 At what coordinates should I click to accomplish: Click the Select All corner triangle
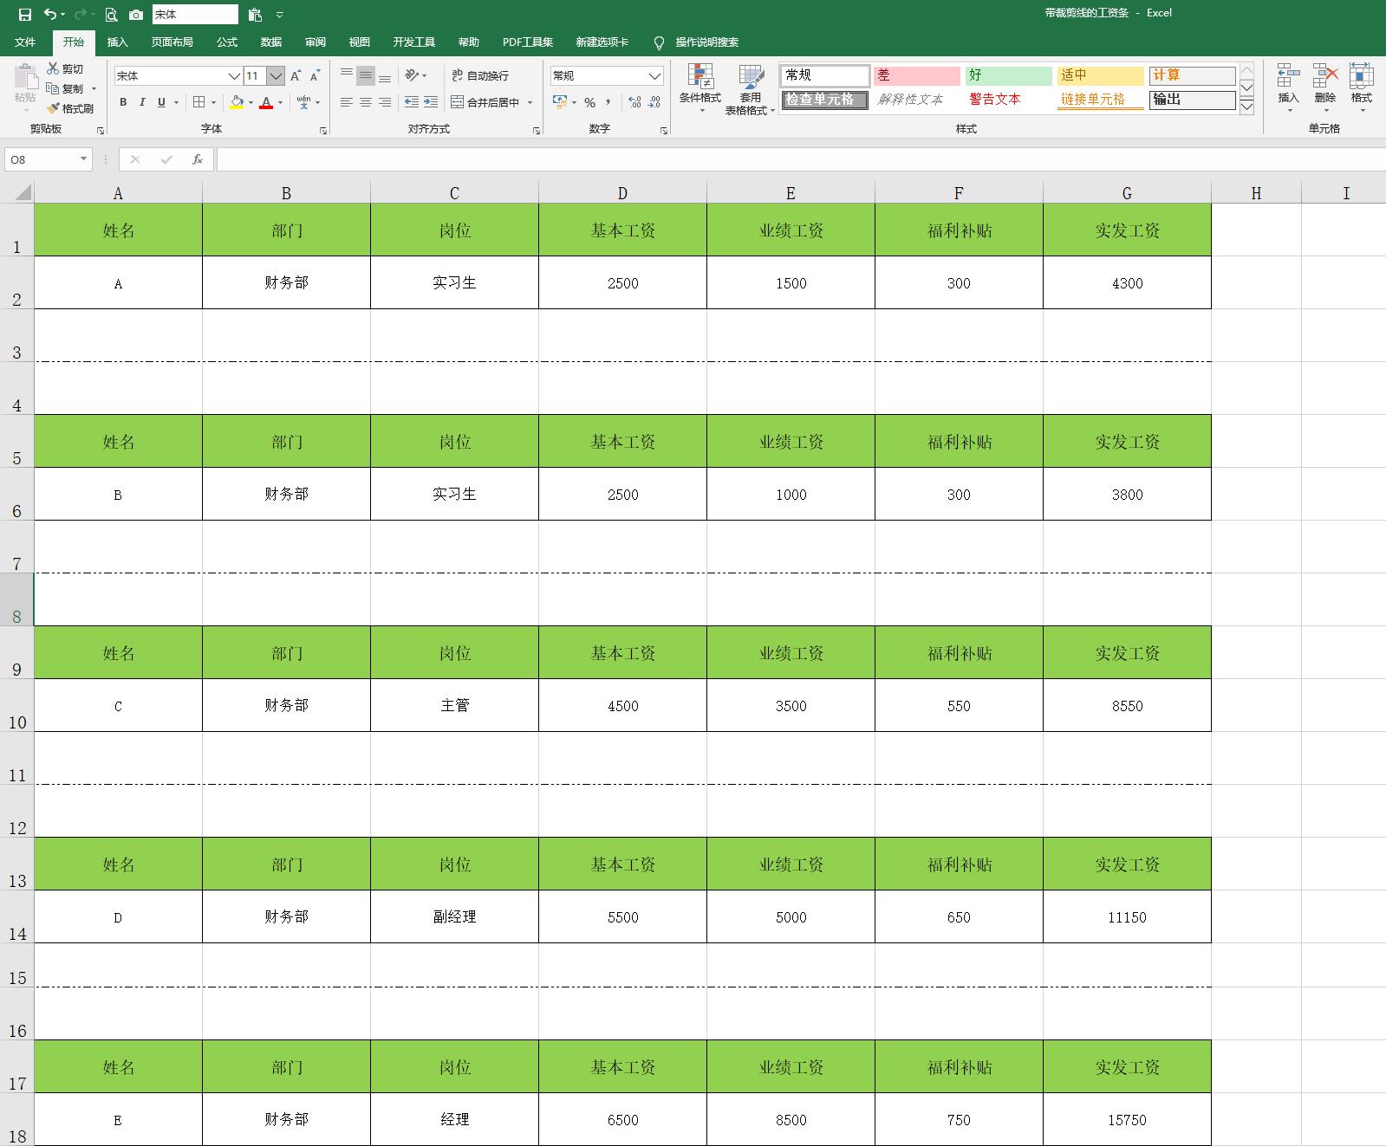pos(22,192)
